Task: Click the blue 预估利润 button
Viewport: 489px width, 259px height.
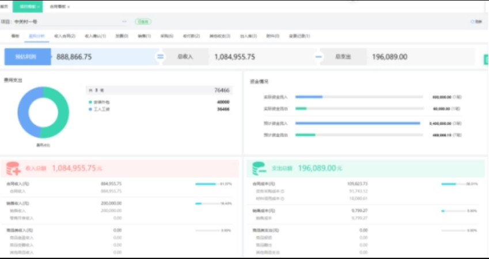Action: 28,57
